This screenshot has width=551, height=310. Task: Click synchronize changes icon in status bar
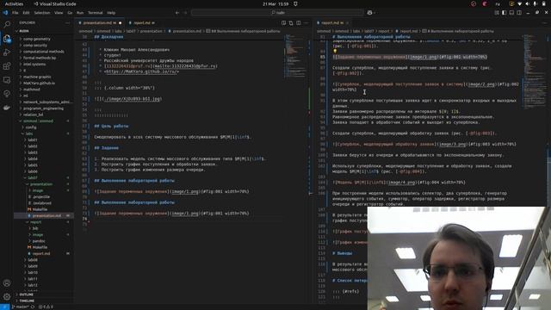tap(33, 307)
